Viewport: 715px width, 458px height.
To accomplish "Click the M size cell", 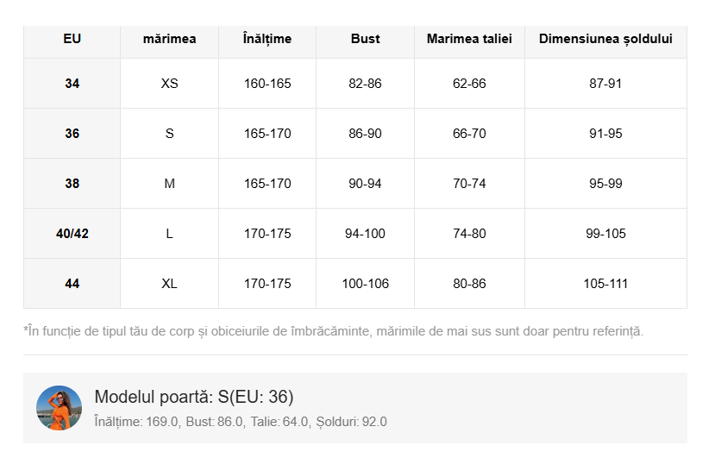I will 169,184.
